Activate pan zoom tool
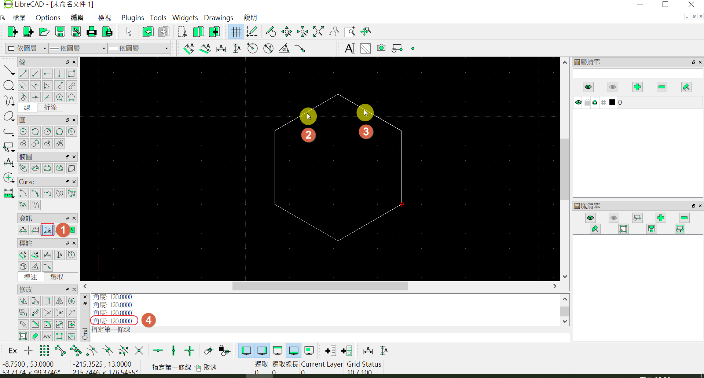 coord(366,32)
